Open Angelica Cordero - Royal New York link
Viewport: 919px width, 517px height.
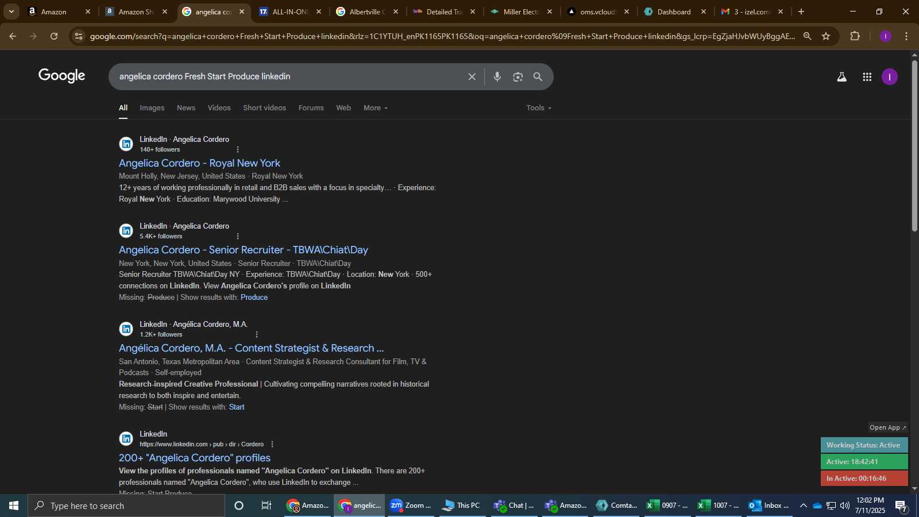click(199, 163)
